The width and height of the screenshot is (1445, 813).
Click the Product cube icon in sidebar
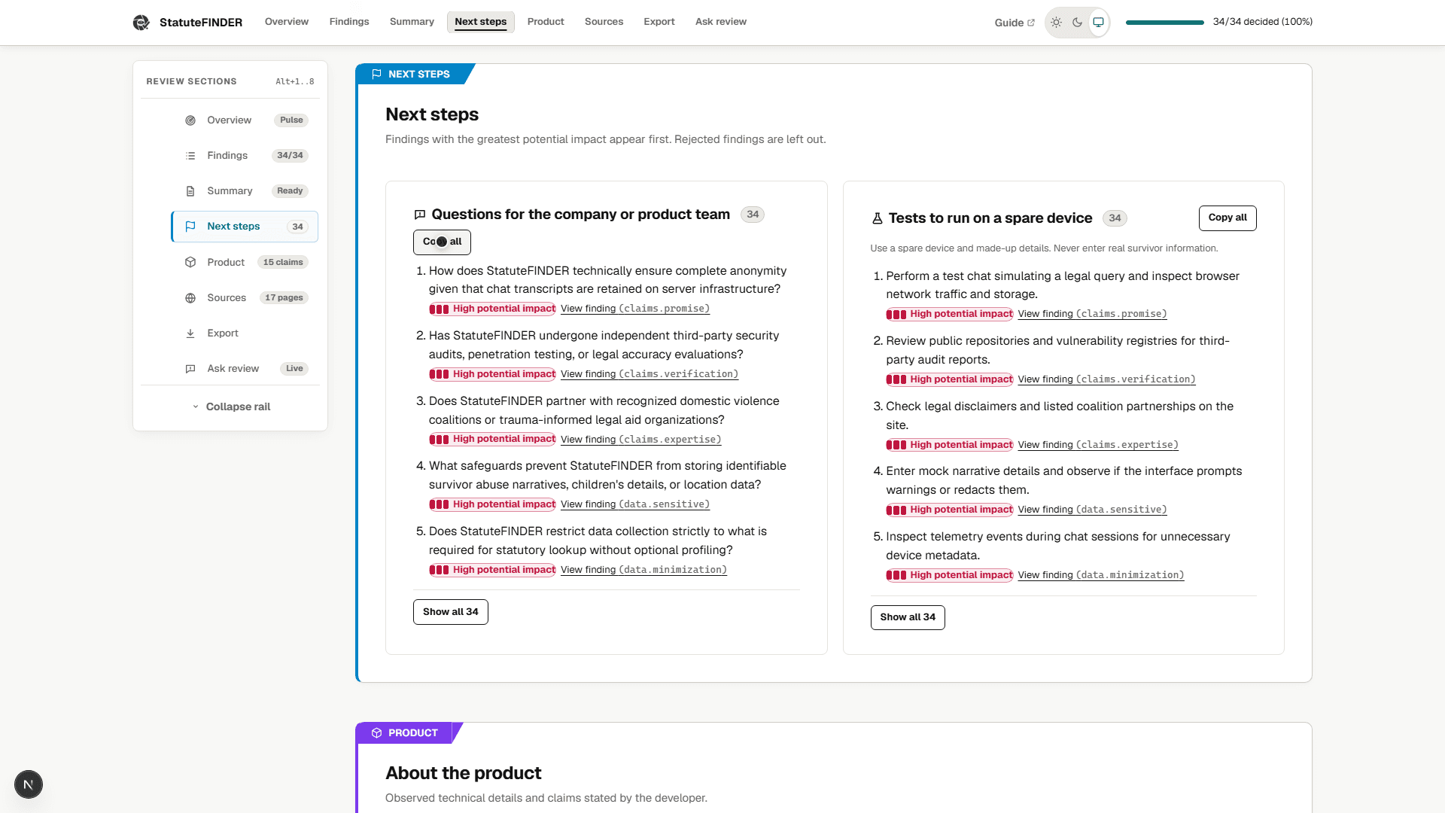(x=190, y=263)
